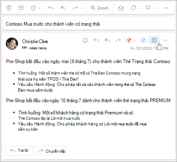The width and height of the screenshot is (177, 162).
Task: Click Christie Cline's profile picture
Action: 12,44
